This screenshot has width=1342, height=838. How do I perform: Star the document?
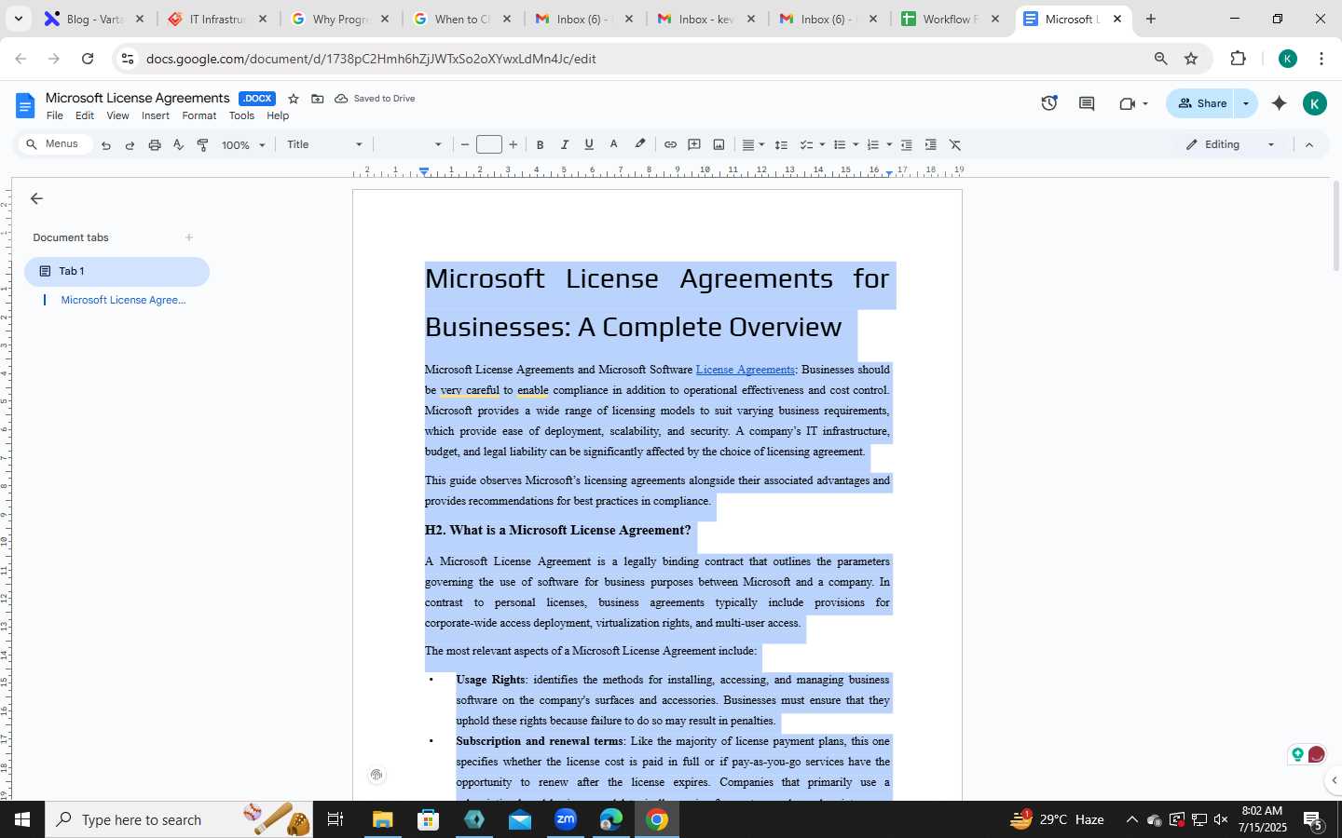294,99
